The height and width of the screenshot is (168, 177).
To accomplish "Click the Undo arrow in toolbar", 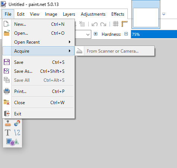I will tap(95, 24).
